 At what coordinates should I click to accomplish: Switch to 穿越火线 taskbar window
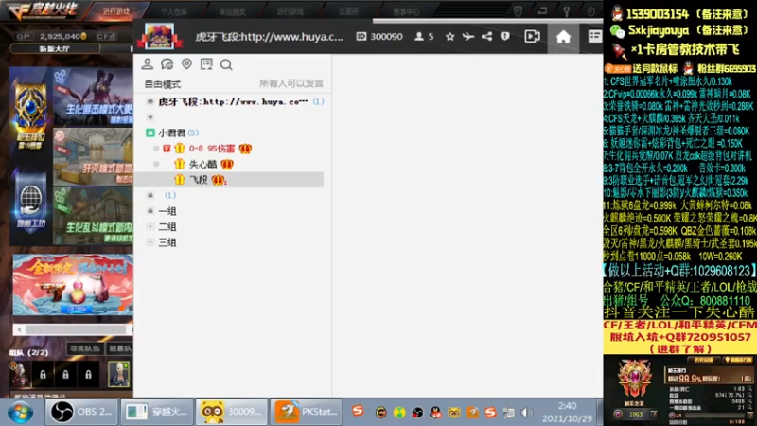click(157, 412)
